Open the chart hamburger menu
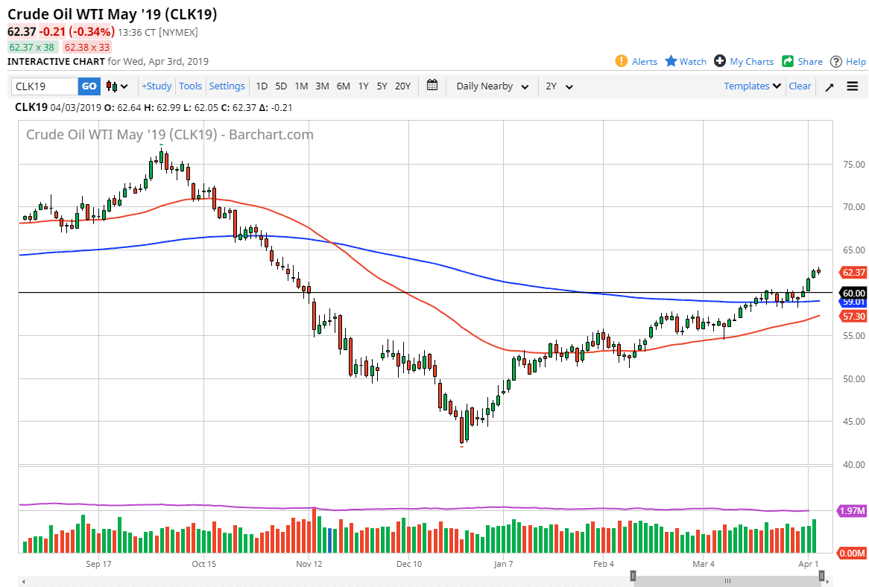Viewport: 869px width, 587px height. (x=852, y=86)
